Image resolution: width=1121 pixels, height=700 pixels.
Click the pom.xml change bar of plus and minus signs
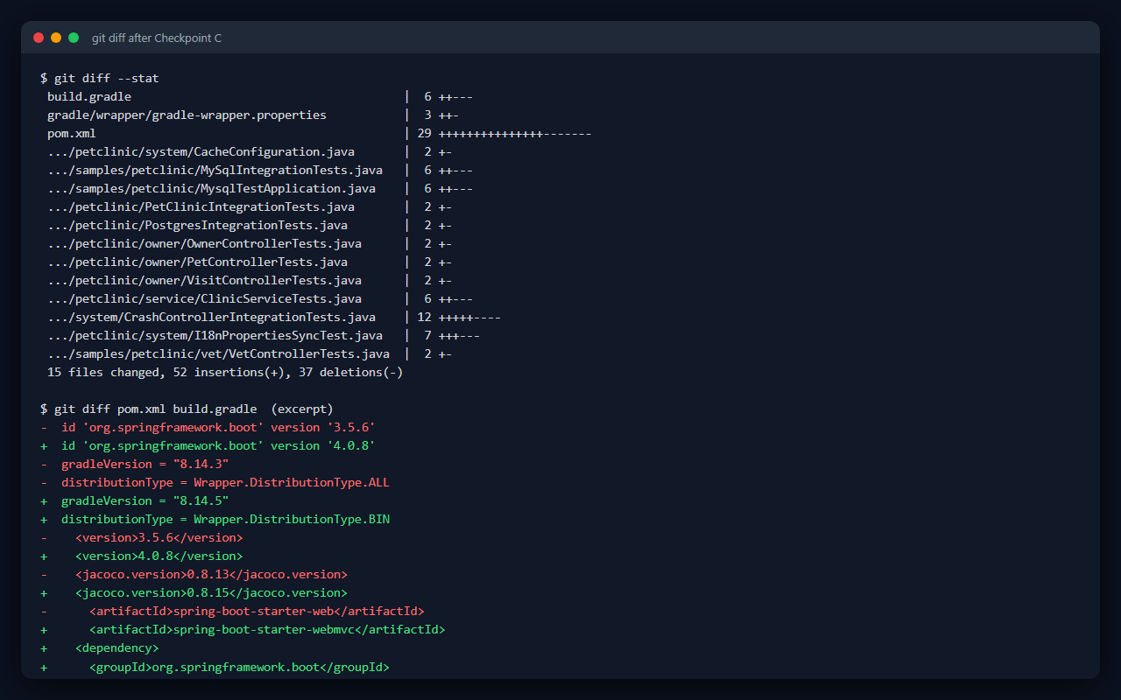point(516,133)
